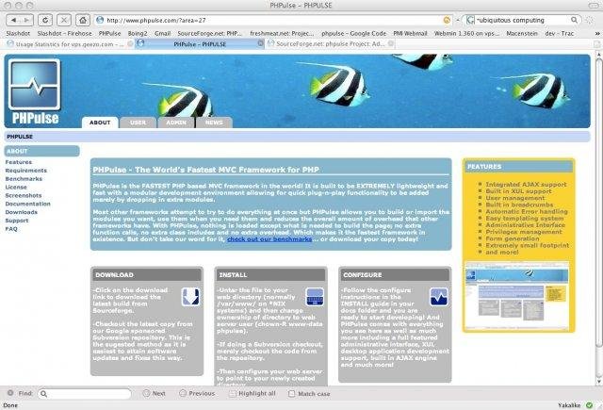Click the site icon in the URL bar
This screenshot has height=410, width=603.
100,20
